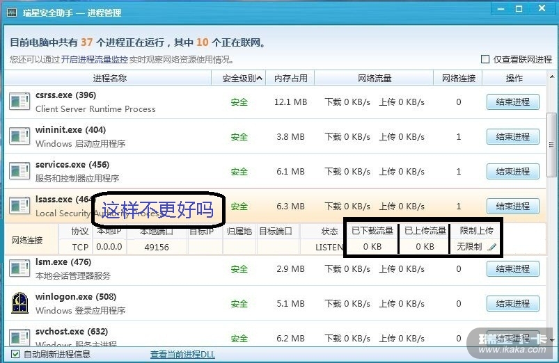End the wininit.exe process
Screen dimensions: 559x363
512,136
